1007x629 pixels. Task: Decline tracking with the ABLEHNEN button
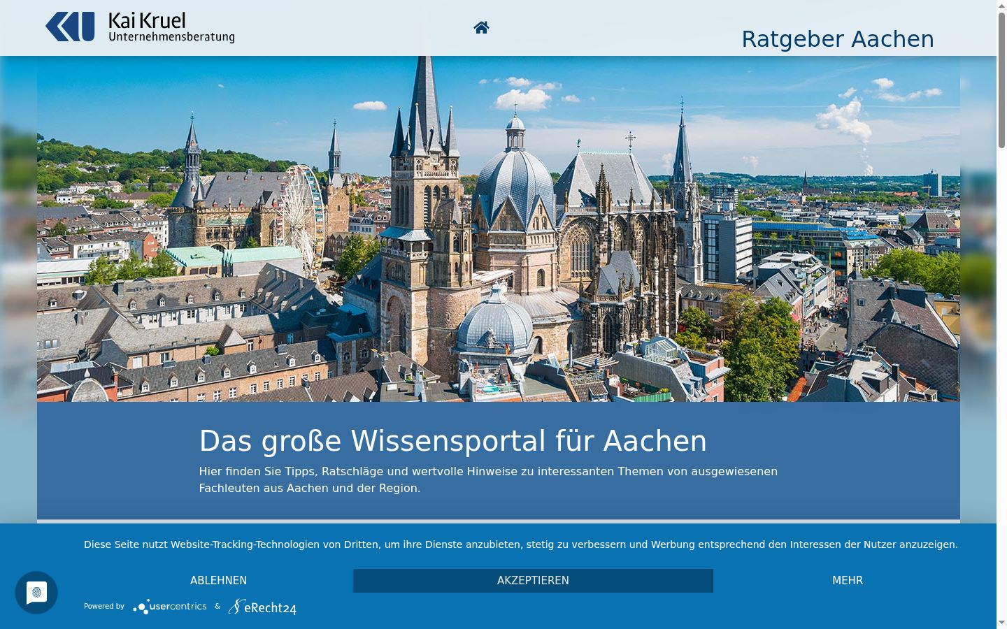[x=218, y=581]
